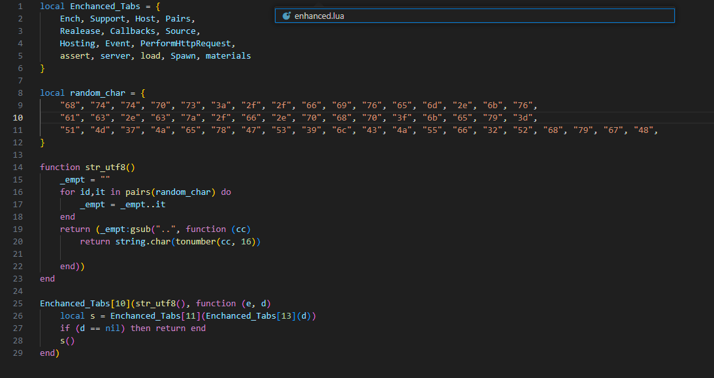Viewport: 714px width, 378px height.
Task: Click the word assert on line 5
Action: (x=75, y=56)
